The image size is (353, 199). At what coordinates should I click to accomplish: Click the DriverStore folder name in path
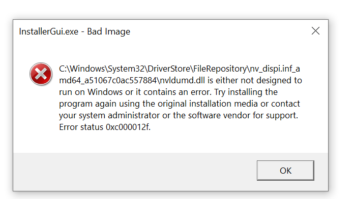point(169,69)
